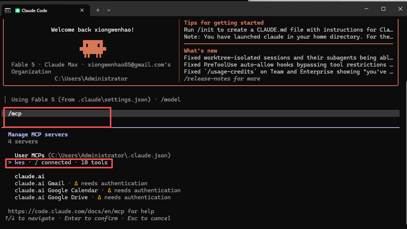
Task: Click the 'Tips for getting started' heading
Action: point(224,23)
